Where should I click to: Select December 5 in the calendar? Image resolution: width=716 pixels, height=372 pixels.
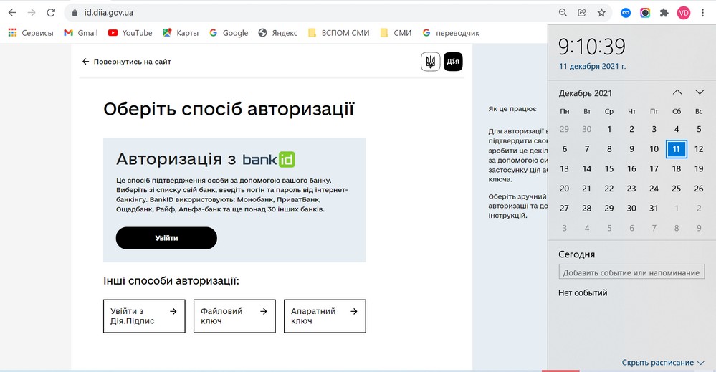(x=699, y=129)
